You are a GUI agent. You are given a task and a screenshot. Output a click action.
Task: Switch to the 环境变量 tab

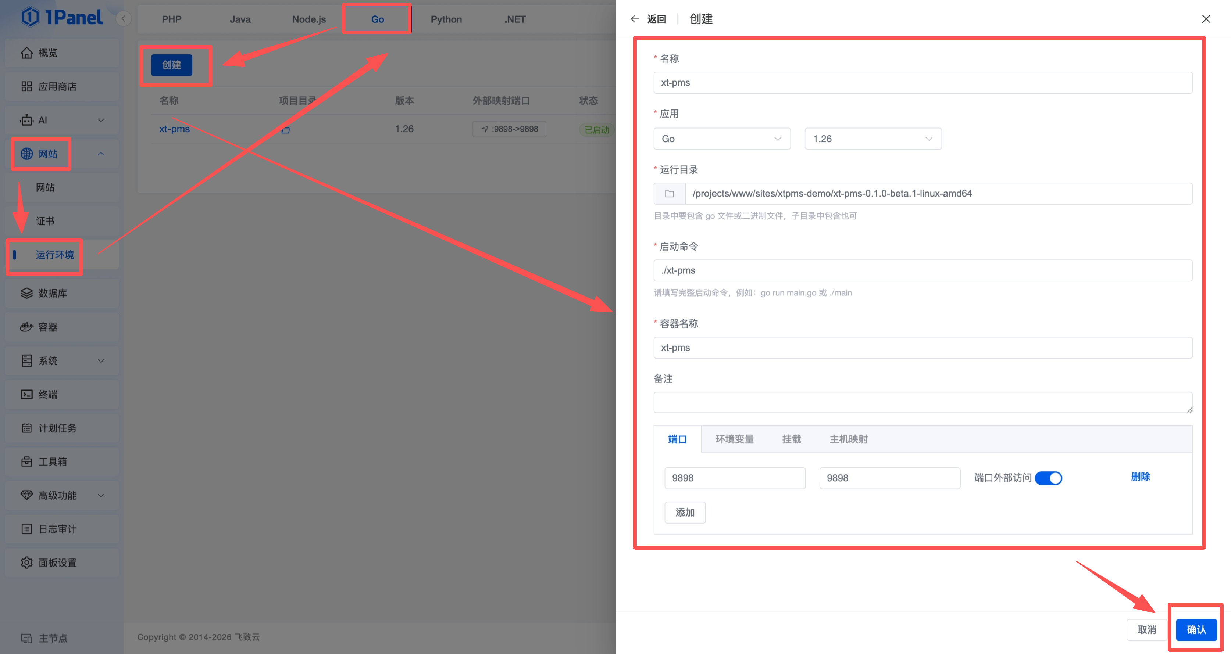click(734, 439)
